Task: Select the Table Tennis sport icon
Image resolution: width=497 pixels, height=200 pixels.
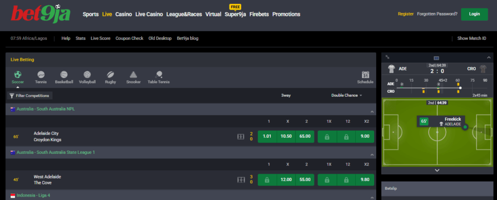Action: point(159,75)
